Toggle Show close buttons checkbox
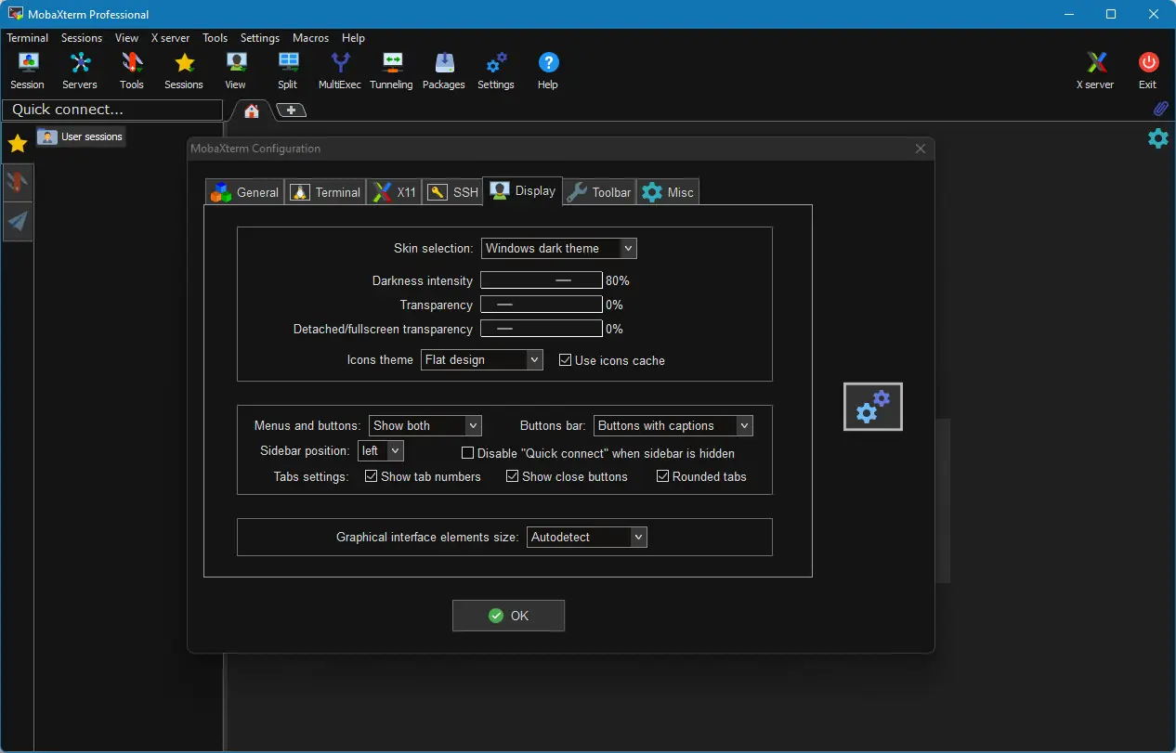The height and width of the screenshot is (753, 1176). (513, 476)
